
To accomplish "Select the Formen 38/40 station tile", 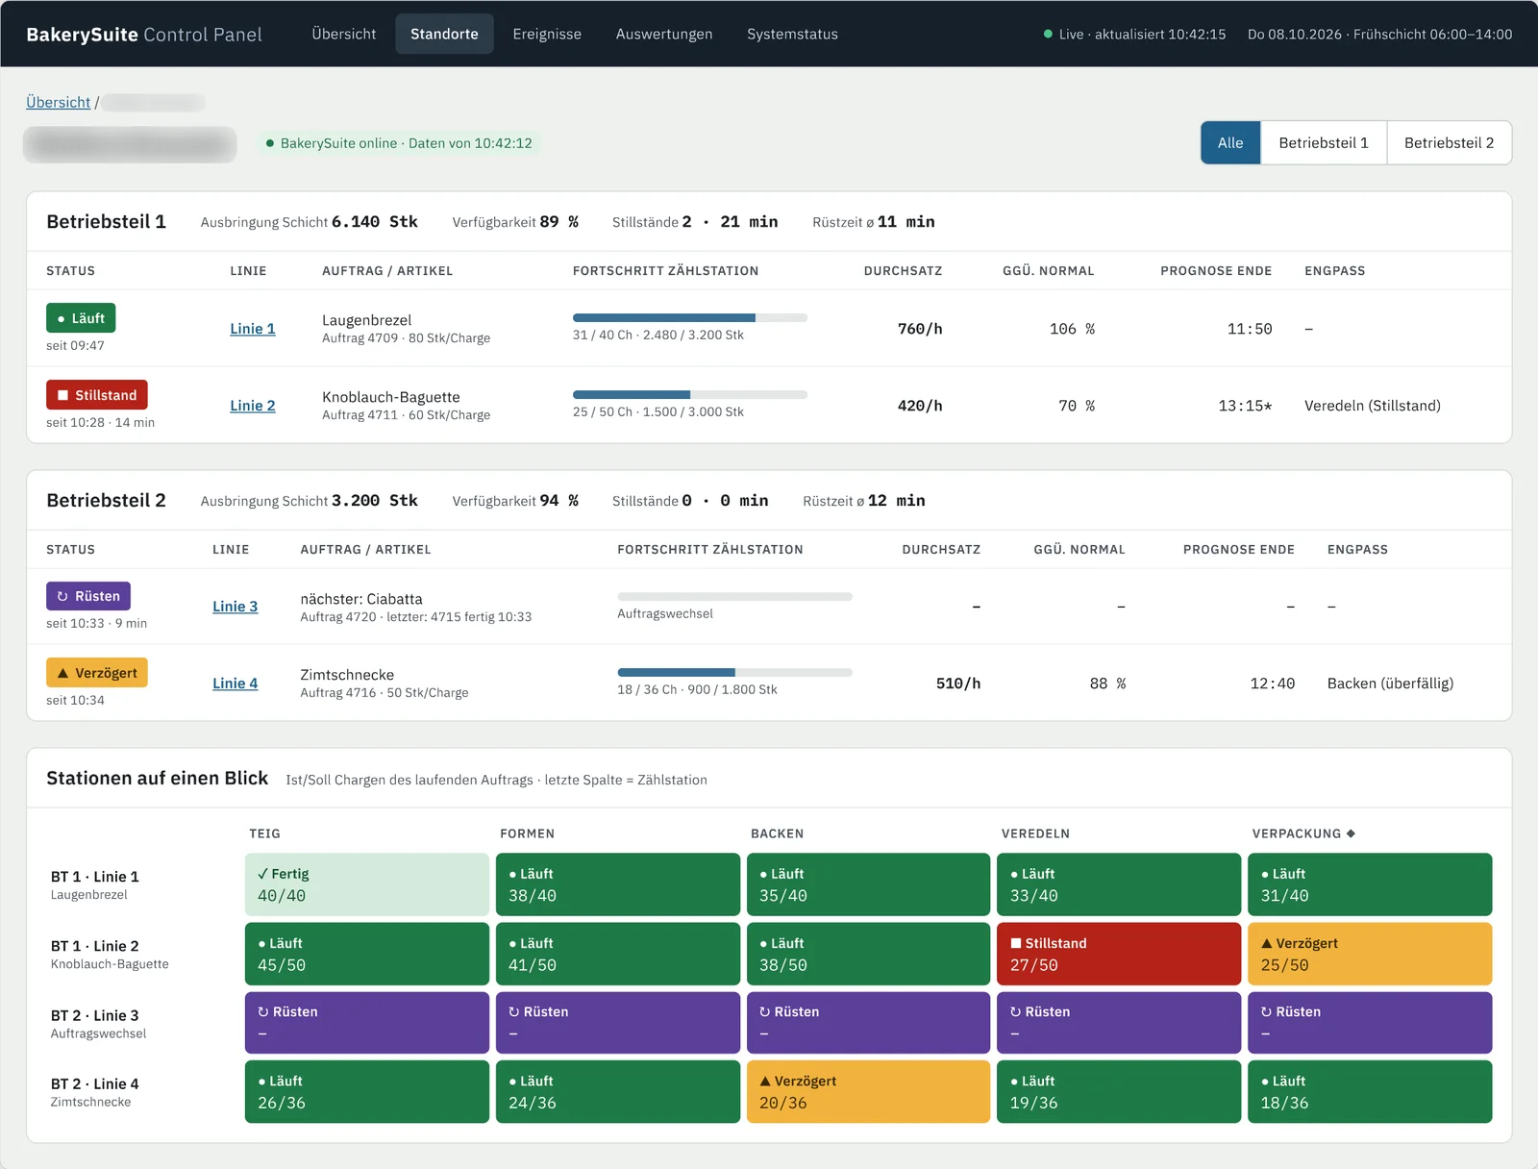I will point(618,884).
